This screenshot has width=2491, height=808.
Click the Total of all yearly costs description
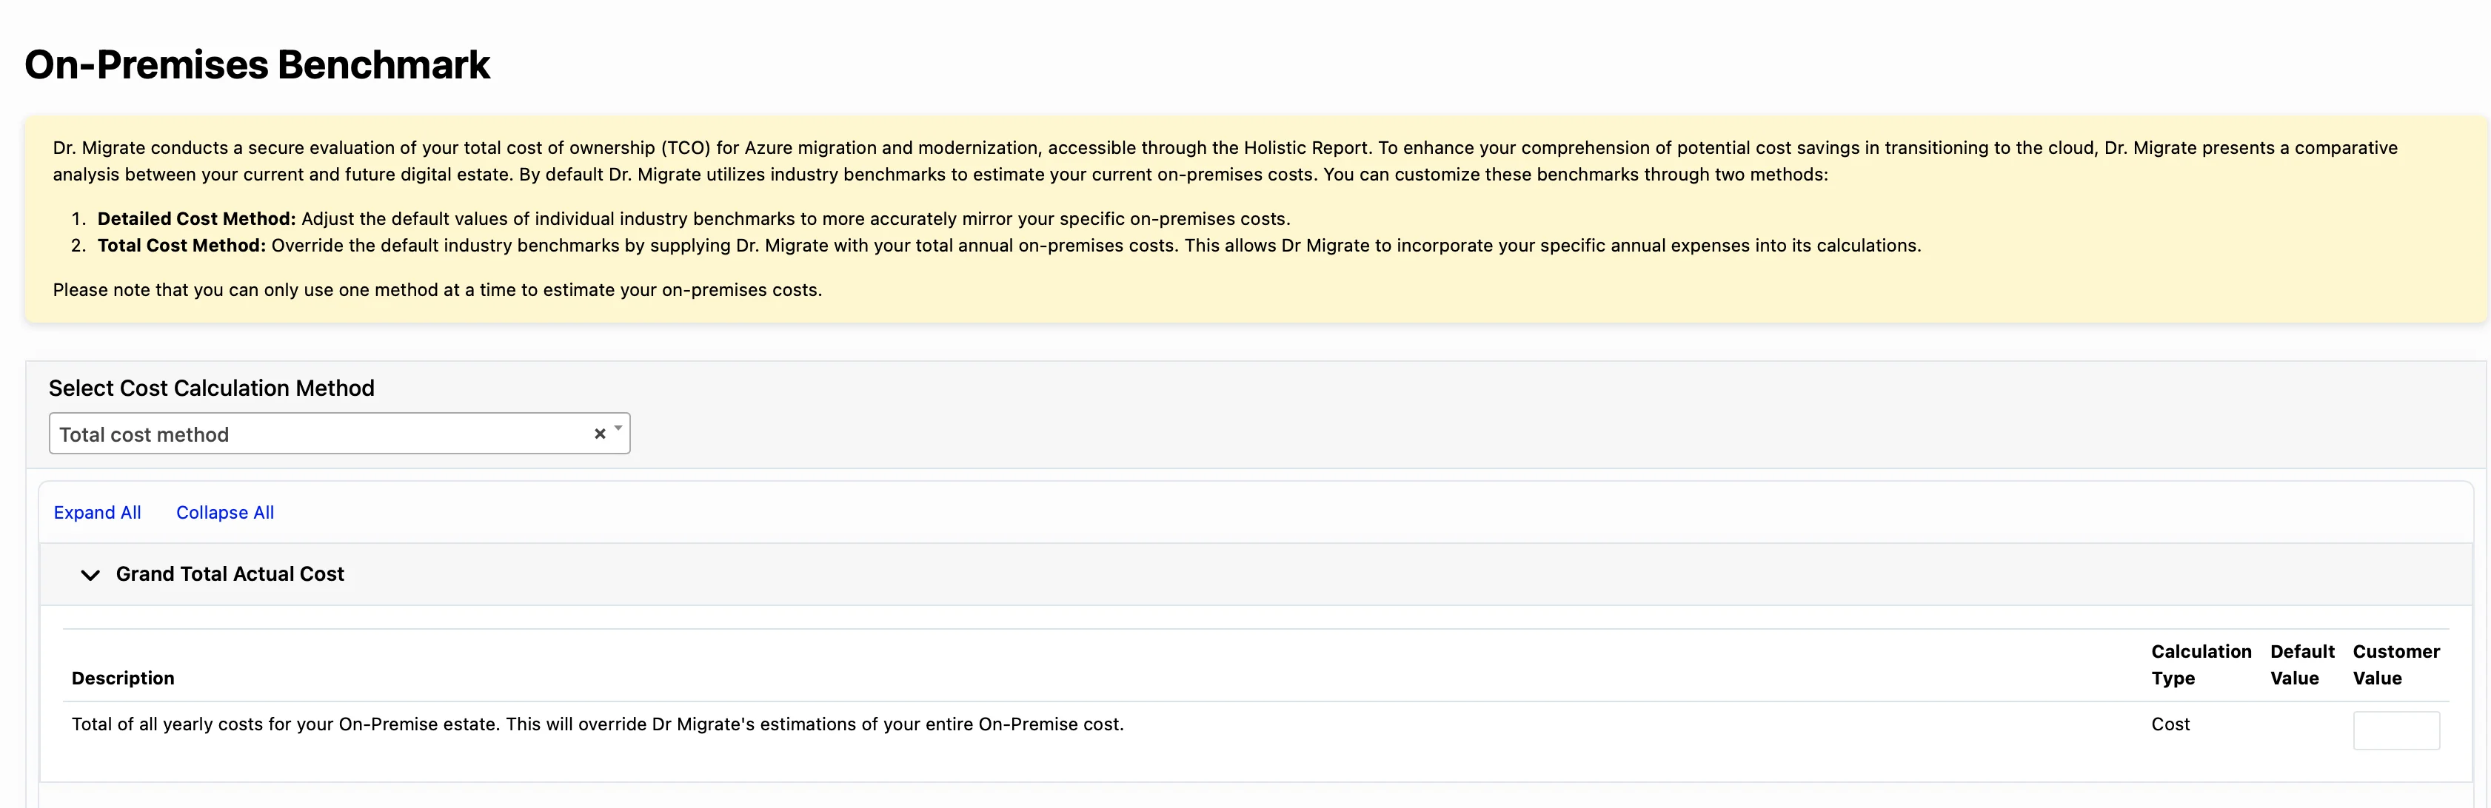[598, 724]
